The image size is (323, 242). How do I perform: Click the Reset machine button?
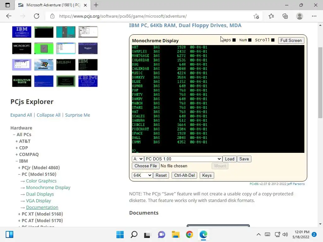[161, 175]
